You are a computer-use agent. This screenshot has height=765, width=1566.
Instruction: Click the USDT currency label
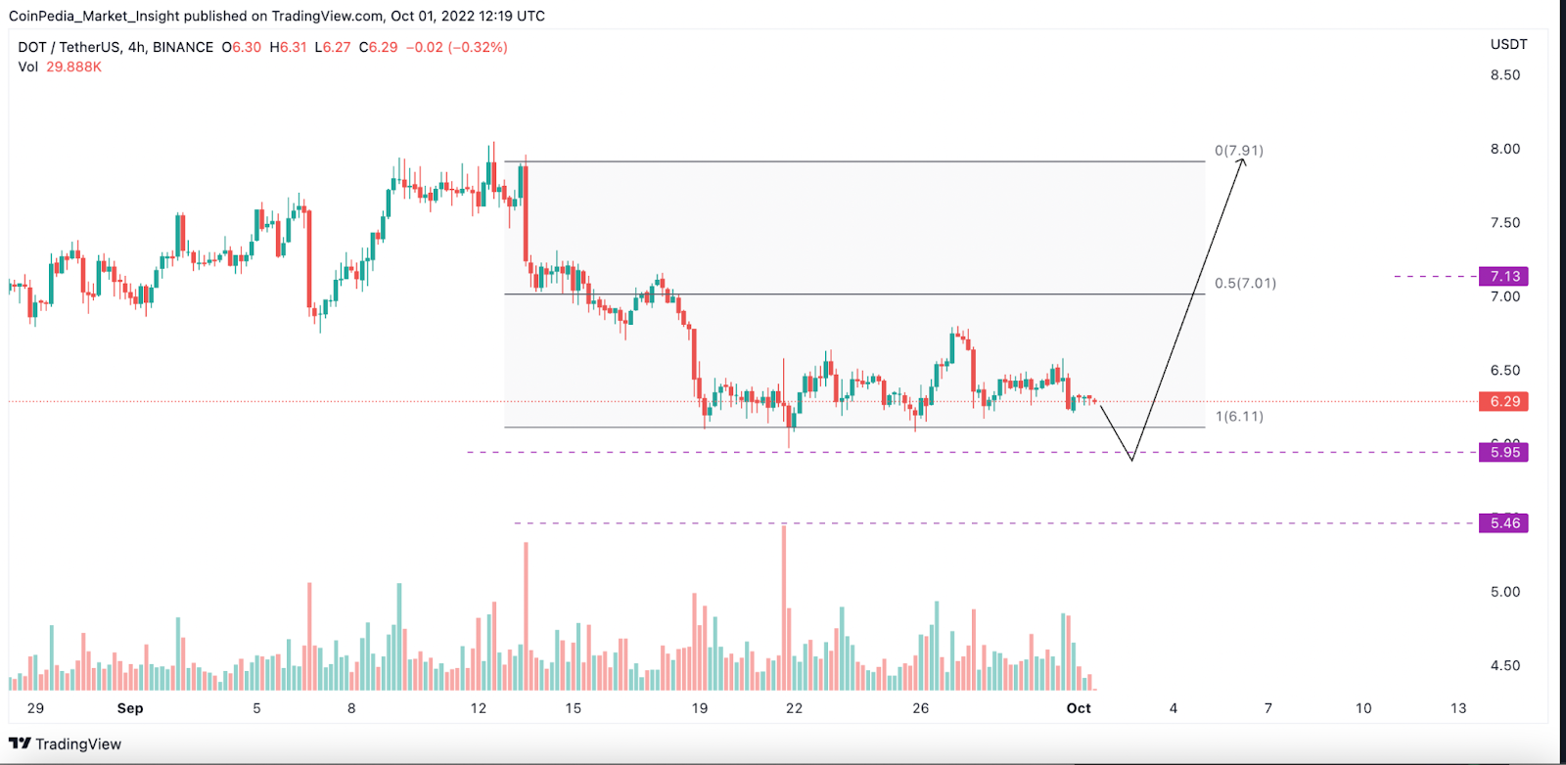[1508, 44]
